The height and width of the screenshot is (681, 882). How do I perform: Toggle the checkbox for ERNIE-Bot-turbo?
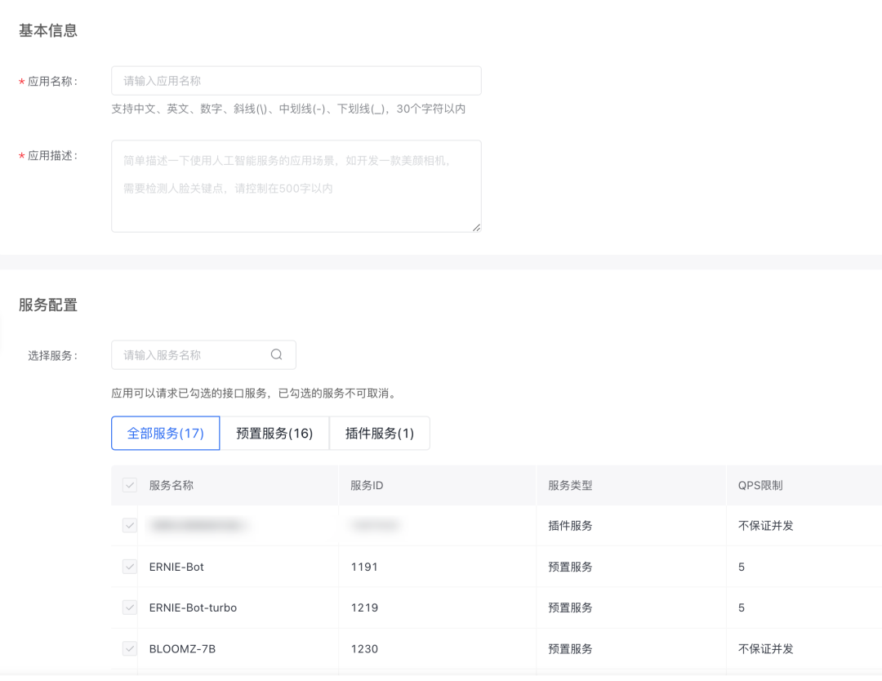pyautogui.click(x=128, y=607)
